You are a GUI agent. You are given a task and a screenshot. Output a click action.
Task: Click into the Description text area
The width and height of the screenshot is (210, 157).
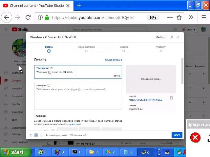78,96
